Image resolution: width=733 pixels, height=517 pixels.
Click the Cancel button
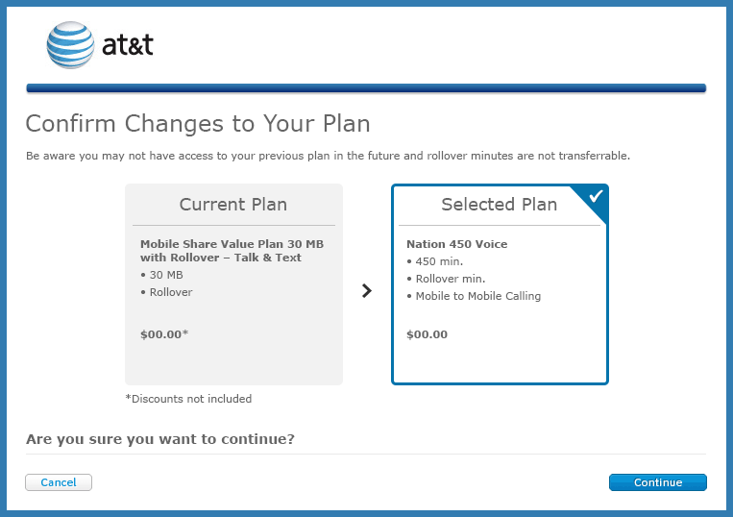(x=59, y=482)
